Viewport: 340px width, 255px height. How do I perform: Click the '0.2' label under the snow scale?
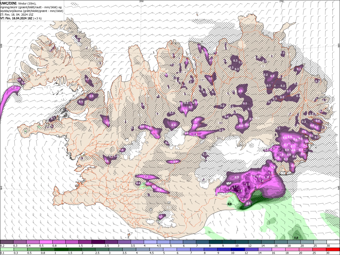(x=2, y=246)
